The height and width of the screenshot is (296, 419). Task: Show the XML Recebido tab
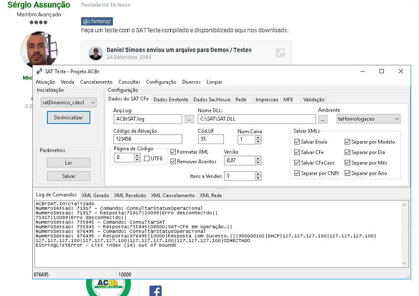pyautogui.click(x=130, y=196)
